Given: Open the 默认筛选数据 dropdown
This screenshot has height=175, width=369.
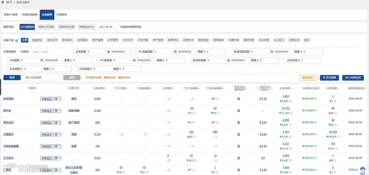Looking at the screenshot, I should point(42,77).
